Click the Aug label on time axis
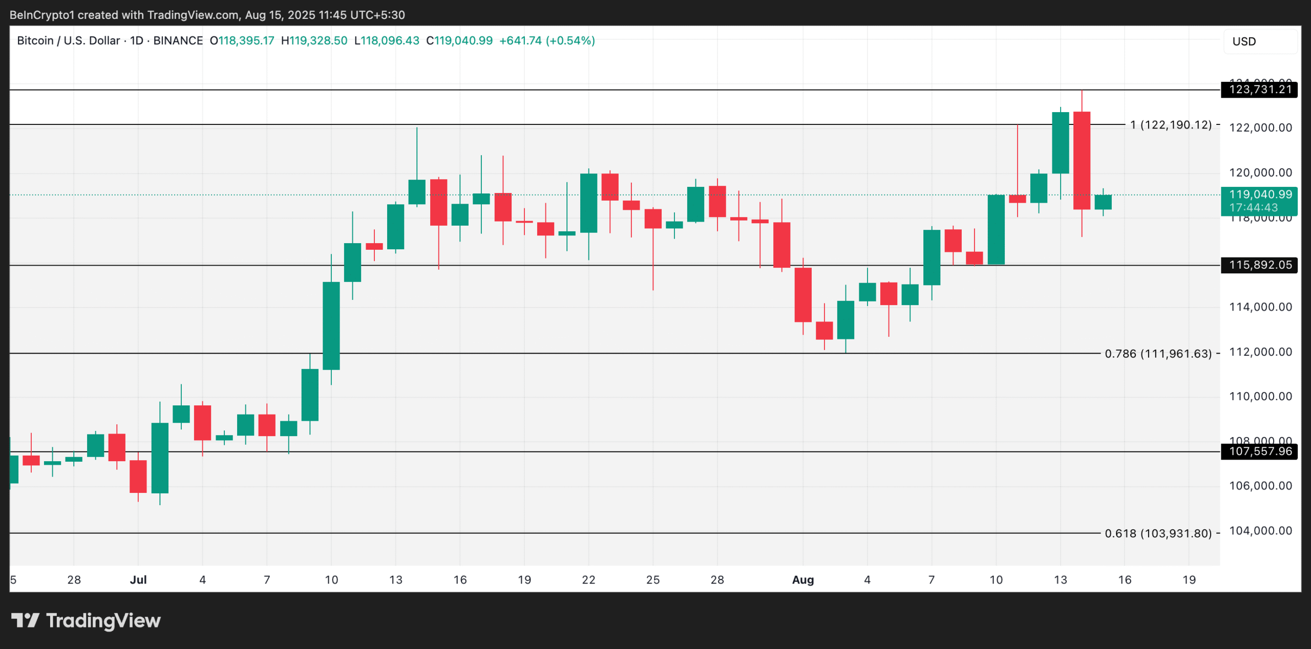Viewport: 1311px width, 649px height. [802, 580]
